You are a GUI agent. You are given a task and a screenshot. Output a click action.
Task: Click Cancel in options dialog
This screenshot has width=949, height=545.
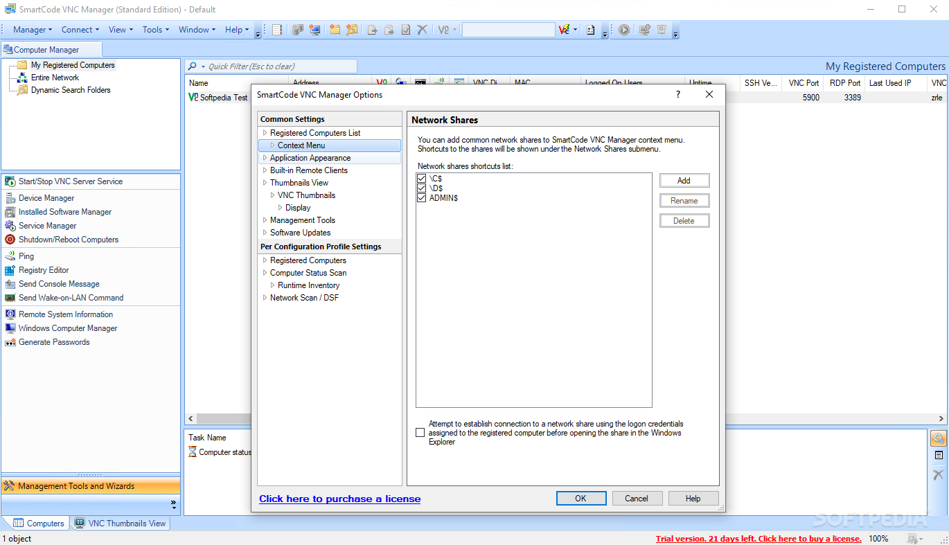(x=637, y=499)
